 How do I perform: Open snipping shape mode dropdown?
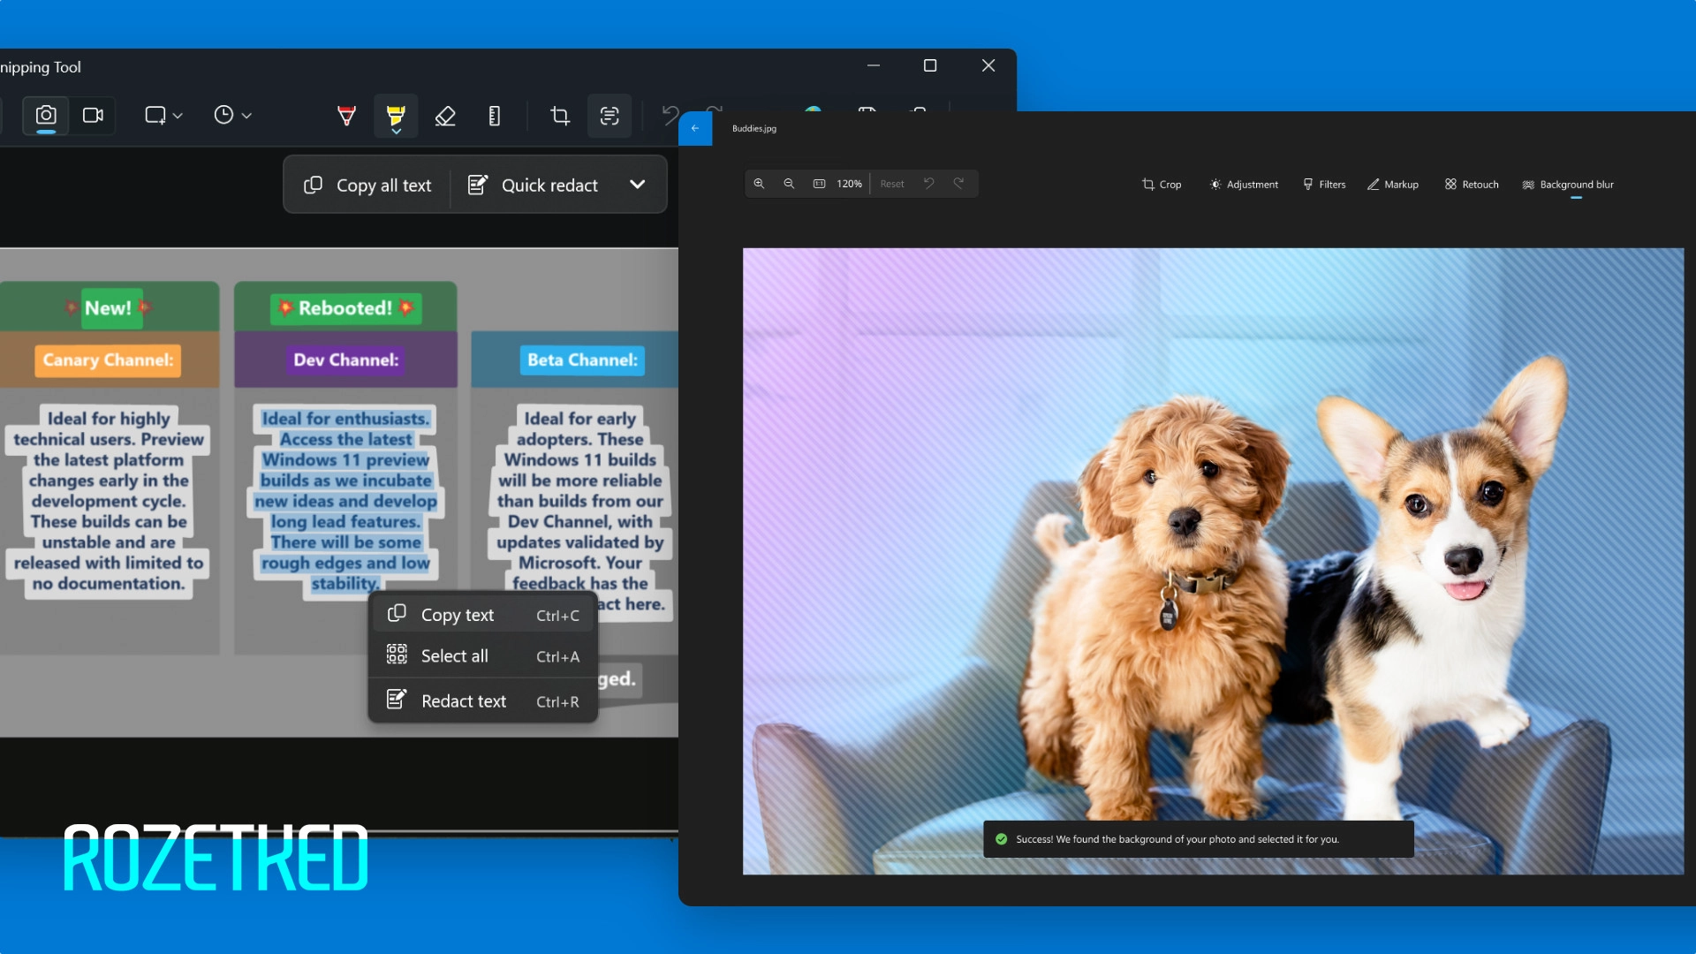[x=163, y=116]
